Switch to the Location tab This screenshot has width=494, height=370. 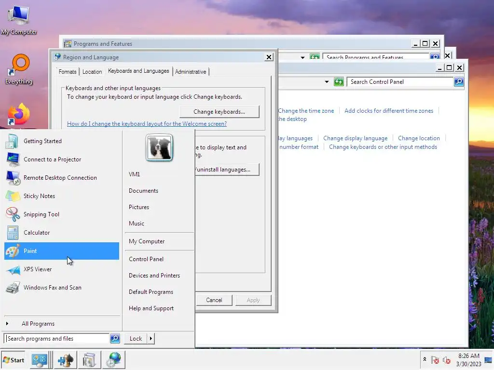[x=92, y=72]
